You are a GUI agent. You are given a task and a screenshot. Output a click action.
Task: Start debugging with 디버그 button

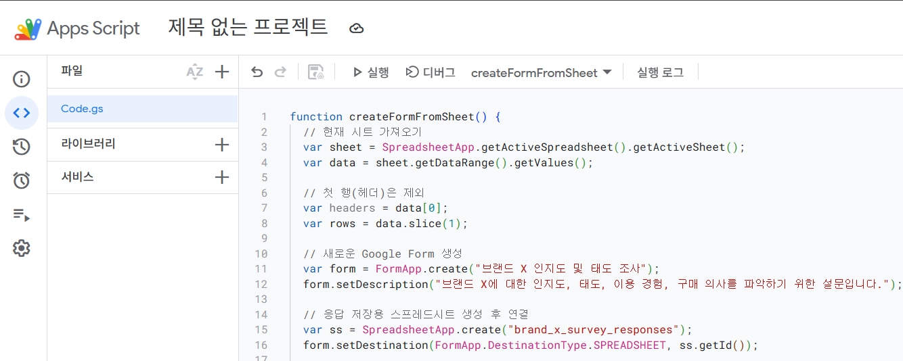430,72
